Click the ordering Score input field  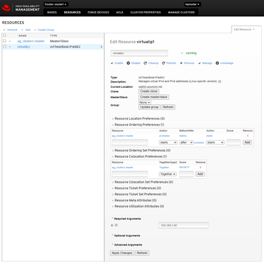(x=234, y=143)
